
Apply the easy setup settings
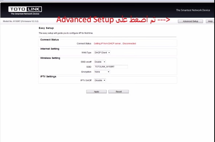96,92
